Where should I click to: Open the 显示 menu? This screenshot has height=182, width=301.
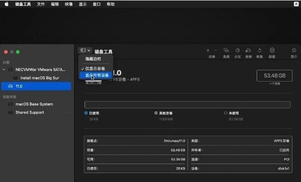[83, 4]
